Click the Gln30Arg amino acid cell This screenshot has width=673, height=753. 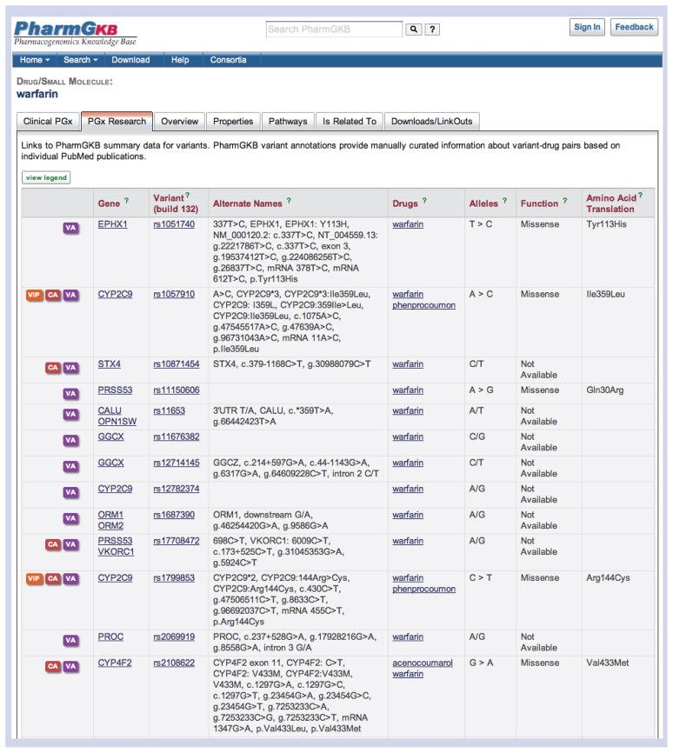[605, 390]
